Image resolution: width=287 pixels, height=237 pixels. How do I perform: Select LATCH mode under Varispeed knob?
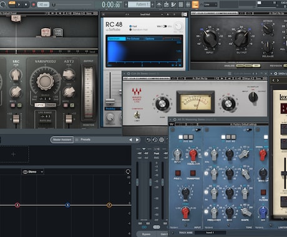(x=39, y=105)
